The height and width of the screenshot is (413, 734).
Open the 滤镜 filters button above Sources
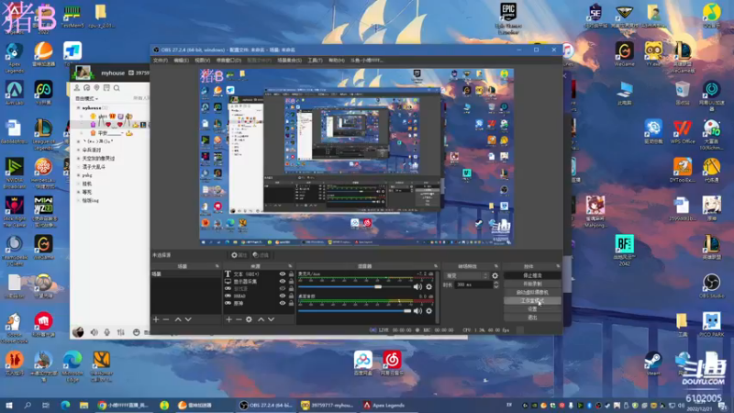(x=261, y=255)
